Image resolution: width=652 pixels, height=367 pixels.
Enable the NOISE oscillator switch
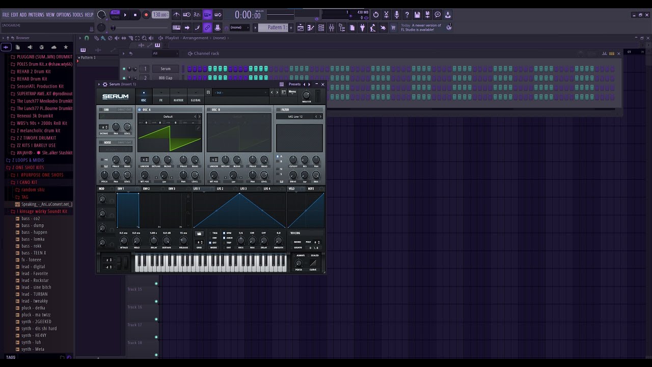point(100,142)
